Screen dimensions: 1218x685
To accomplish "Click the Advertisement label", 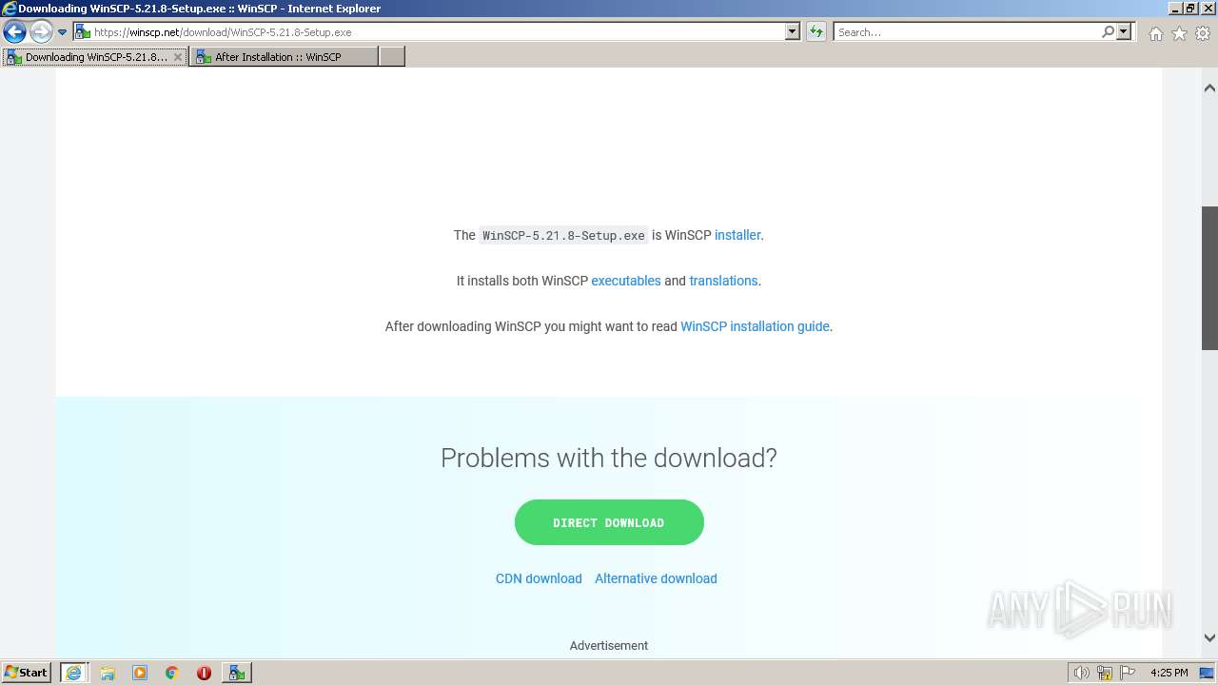I will click(609, 645).
